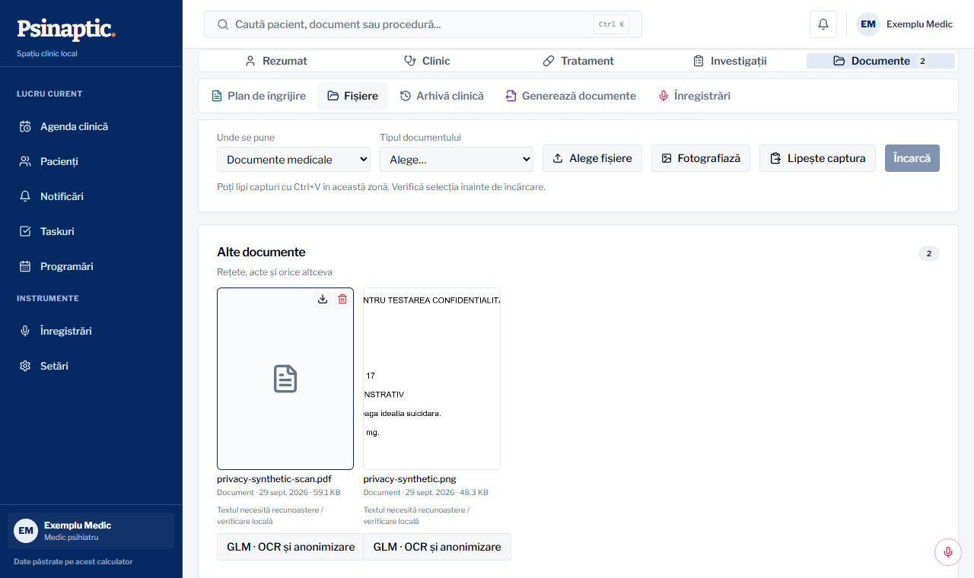Delete privacy-synthetic-scan.pdf with the red trash icon
Screen dimensions: 974x578
(342, 299)
